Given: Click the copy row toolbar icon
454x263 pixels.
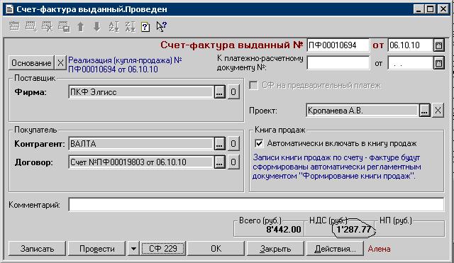Looking at the screenshot, I should pyautogui.click(x=64, y=27).
